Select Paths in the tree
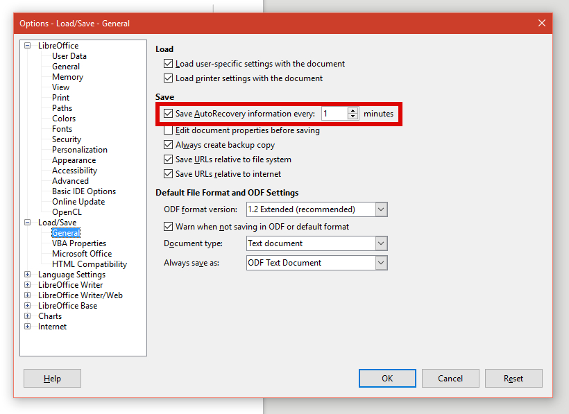Viewport: 569px width, 414px height. tap(62, 108)
